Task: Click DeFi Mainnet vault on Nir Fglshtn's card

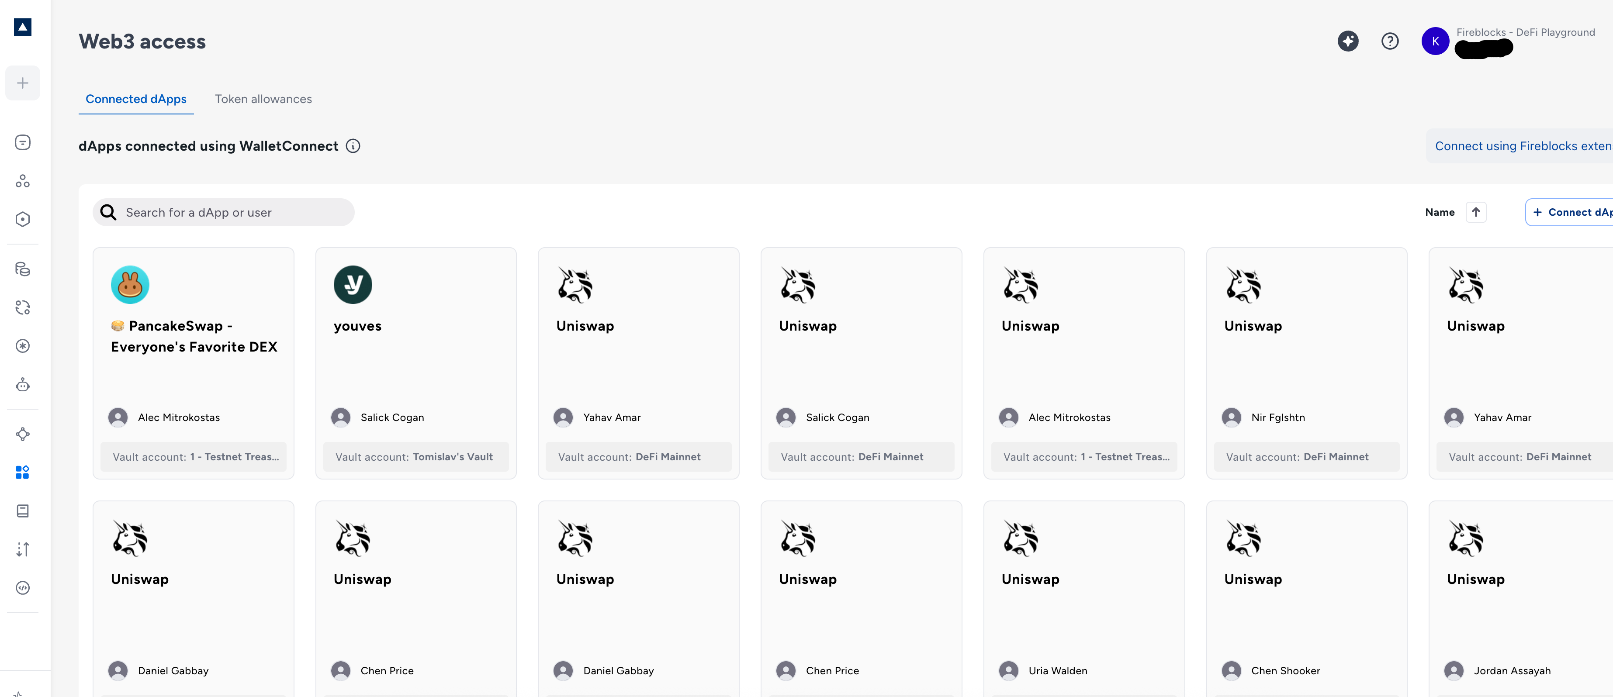Action: pyautogui.click(x=1306, y=457)
